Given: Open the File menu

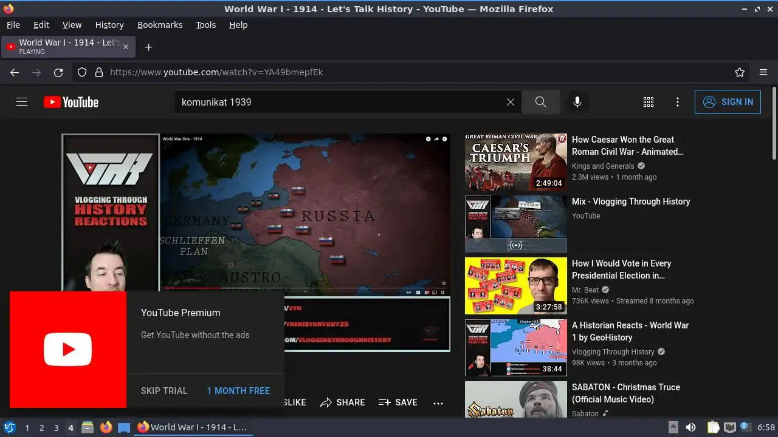Looking at the screenshot, I should (x=13, y=25).
